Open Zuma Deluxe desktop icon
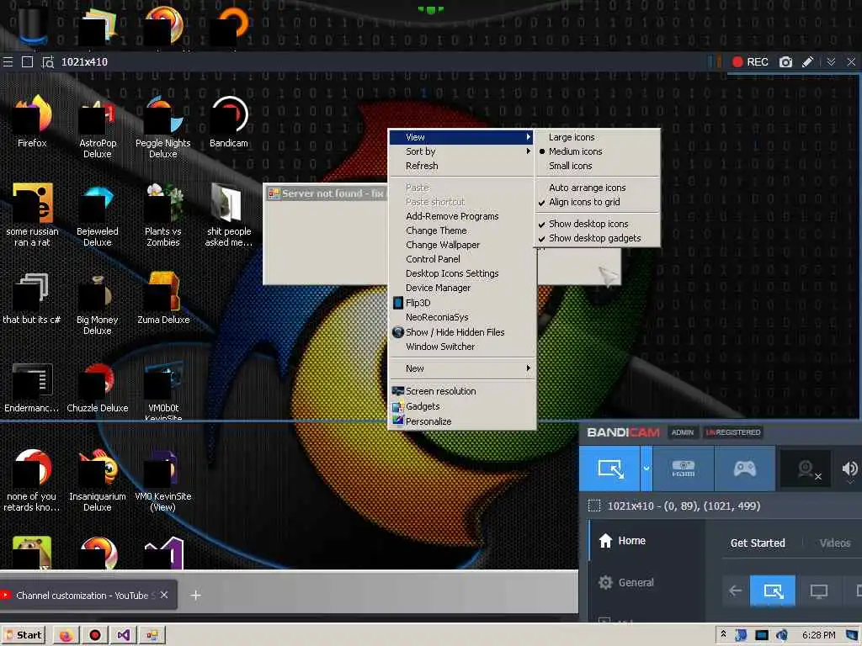This screenshot has height=646, width=862. click(x=163, y=299)
